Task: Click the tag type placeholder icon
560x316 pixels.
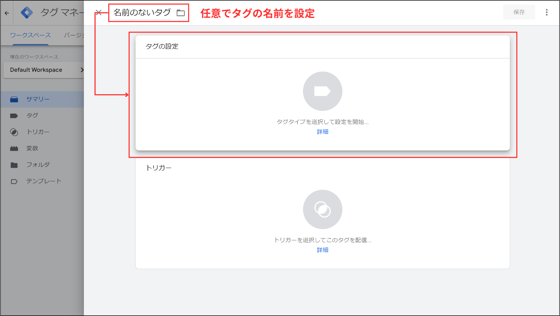Action: (323, 91)
